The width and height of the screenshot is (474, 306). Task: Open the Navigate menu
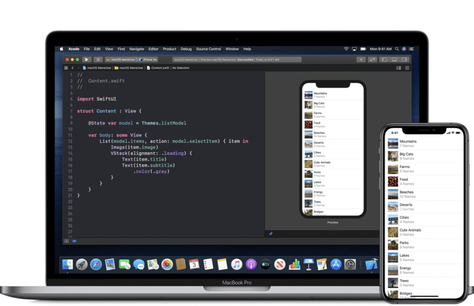coord(136,49)
